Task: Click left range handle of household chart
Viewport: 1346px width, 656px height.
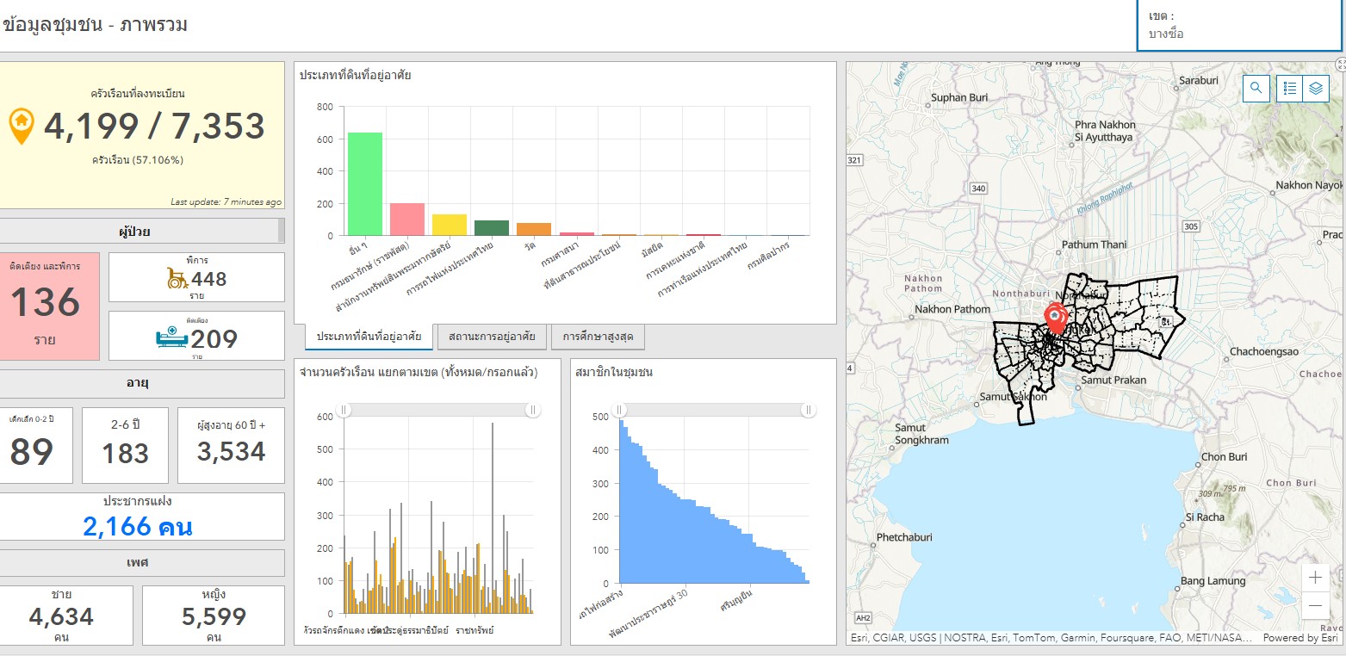Action: click(344, 411)
